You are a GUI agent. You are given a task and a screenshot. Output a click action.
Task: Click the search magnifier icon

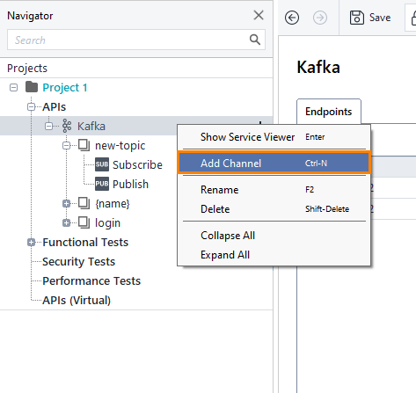(255, 40)
